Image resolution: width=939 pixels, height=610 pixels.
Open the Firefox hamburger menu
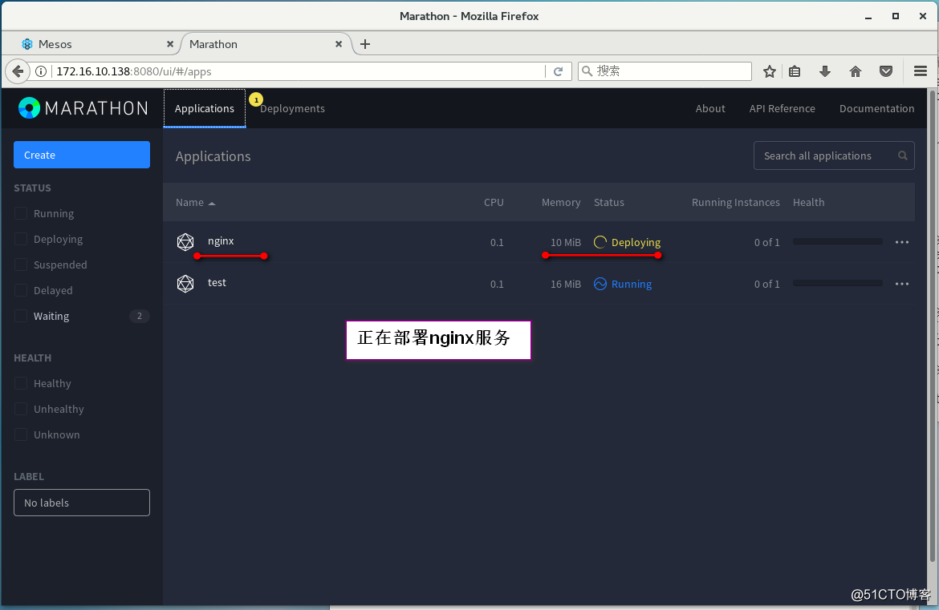(x=921, y=72)
